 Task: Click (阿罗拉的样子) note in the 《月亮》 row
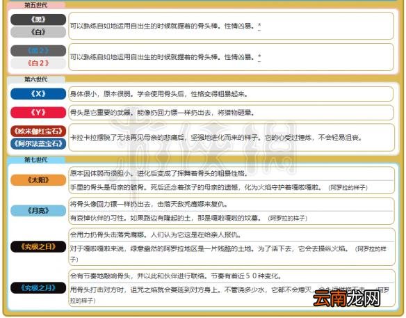(x=287, y=218)
